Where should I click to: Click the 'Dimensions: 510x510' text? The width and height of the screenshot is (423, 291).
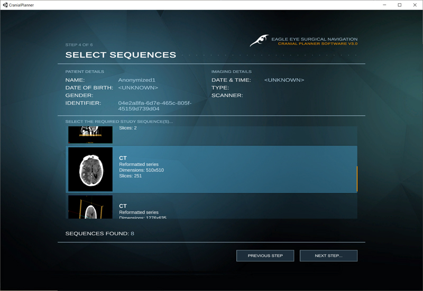[141, 170]
